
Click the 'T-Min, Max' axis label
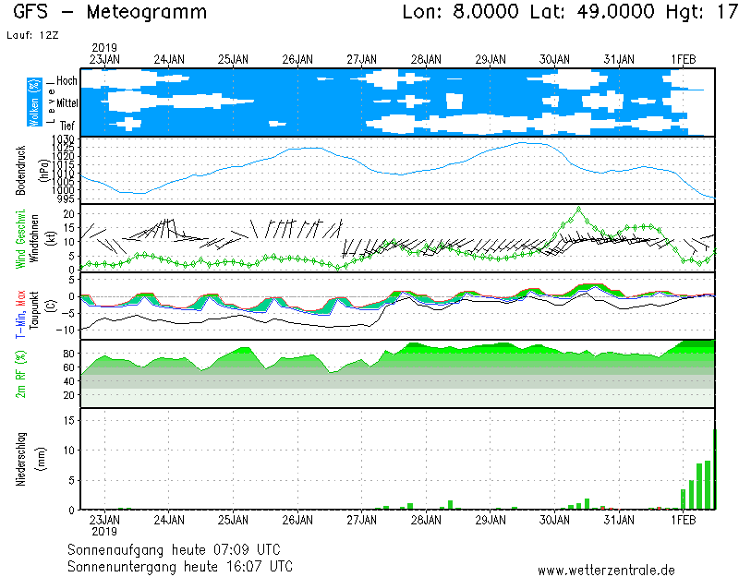[x=20, y=314]
